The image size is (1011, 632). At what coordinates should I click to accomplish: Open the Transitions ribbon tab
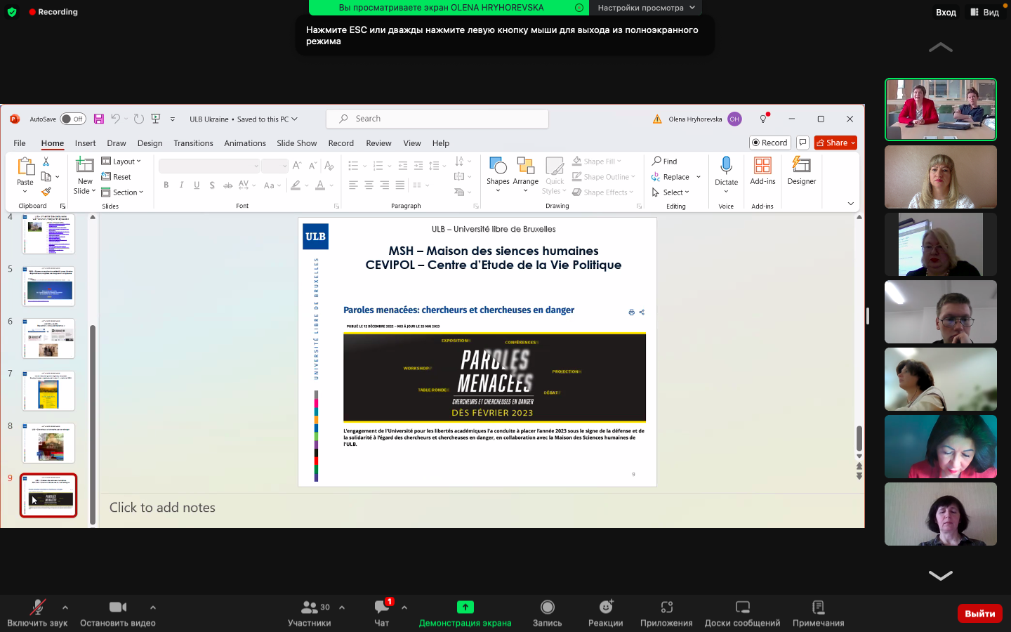pos(193,143)
